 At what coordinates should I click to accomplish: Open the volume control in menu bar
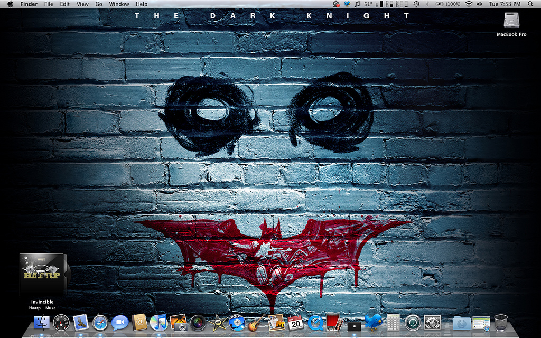pos(479,4)
